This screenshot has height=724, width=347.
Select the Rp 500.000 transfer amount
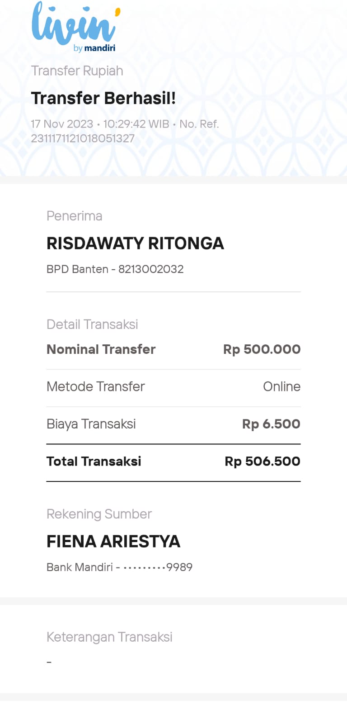(262, 349)
